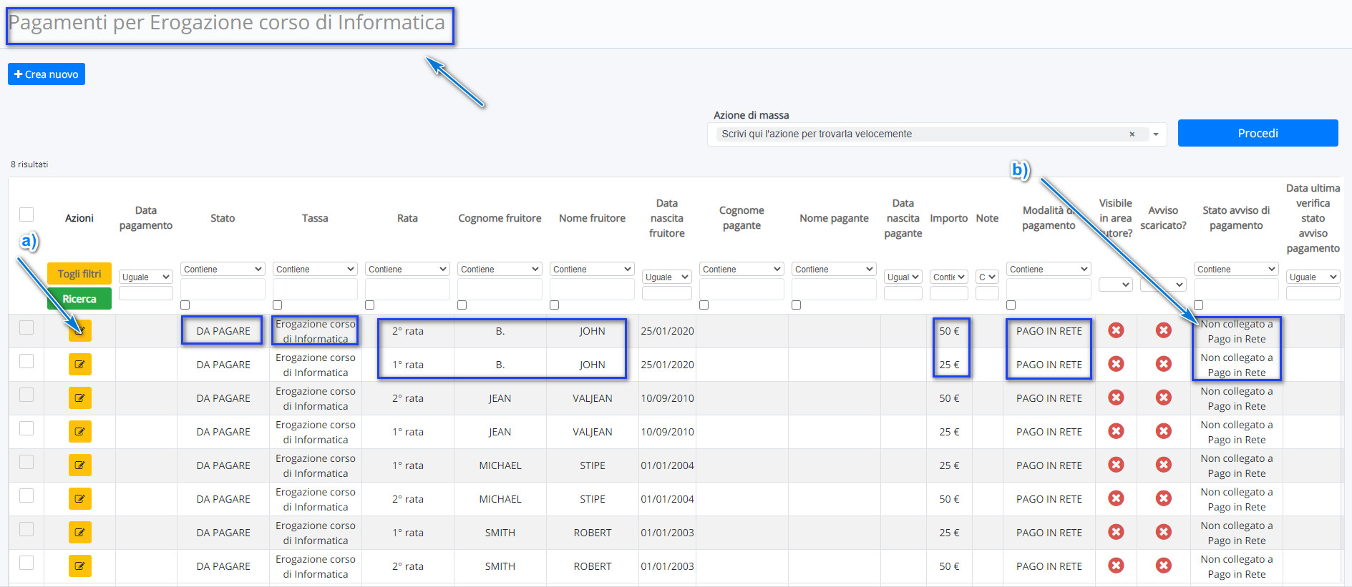This screenshot has width=1352, height=587.
Task: Open Nome fruitore Contiene dropdown
Action: pyautogui.click(x=592, y=270)
